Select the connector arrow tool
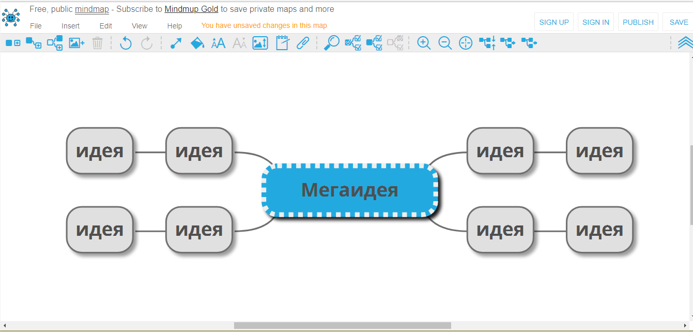693x332 pixels. point(176,43)
